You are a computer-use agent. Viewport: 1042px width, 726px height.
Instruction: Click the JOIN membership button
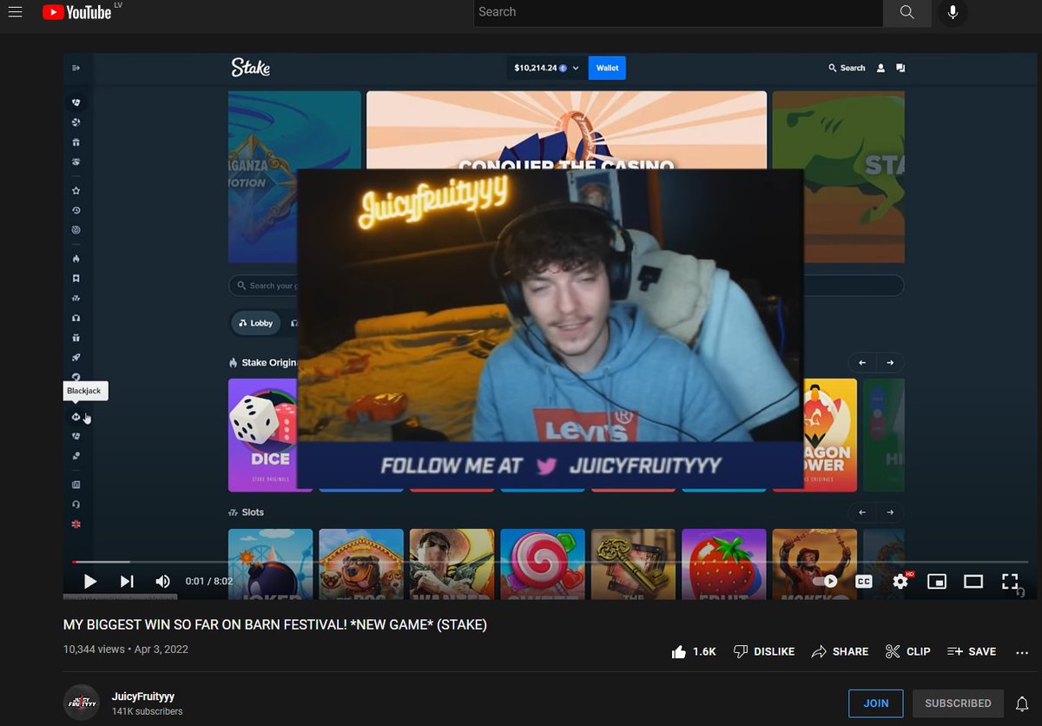click(x=875, y=703)
